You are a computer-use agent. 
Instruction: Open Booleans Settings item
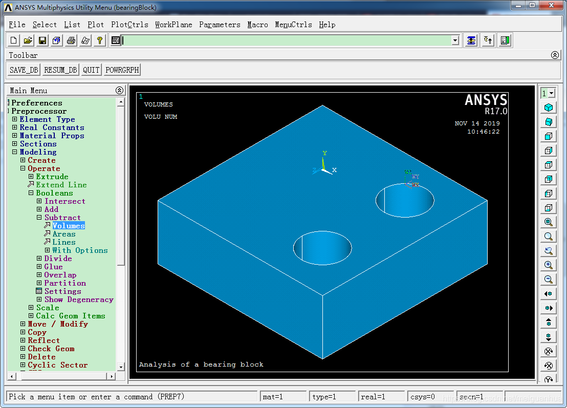pyautogui.click(x=62, y=291)
